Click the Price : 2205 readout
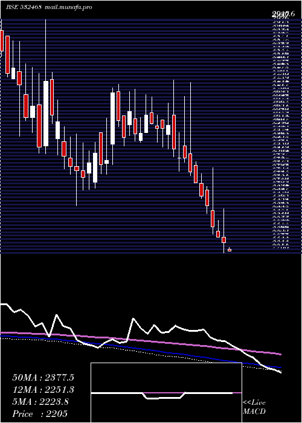The width and height of the screenshot is (302, 423). (x=40, y=414)
